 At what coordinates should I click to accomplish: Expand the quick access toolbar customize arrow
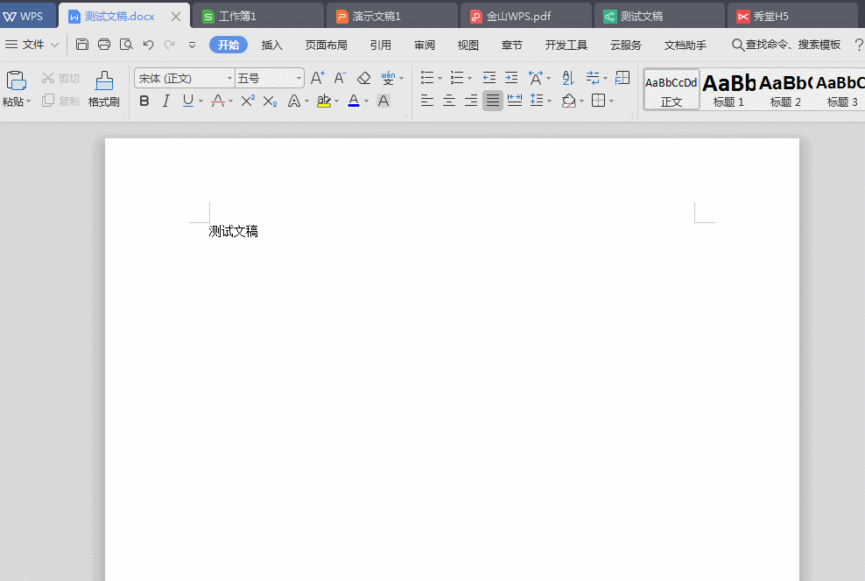click(x=192, y=45)
